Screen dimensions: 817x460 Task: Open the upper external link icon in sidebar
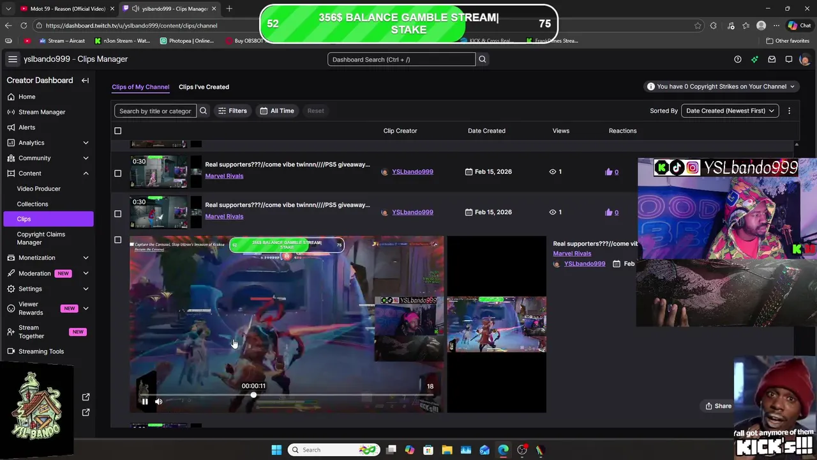86,397
